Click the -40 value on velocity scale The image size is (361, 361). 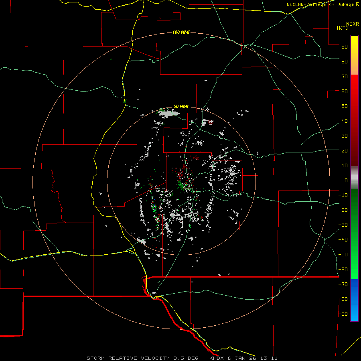(x=343, y=240)
